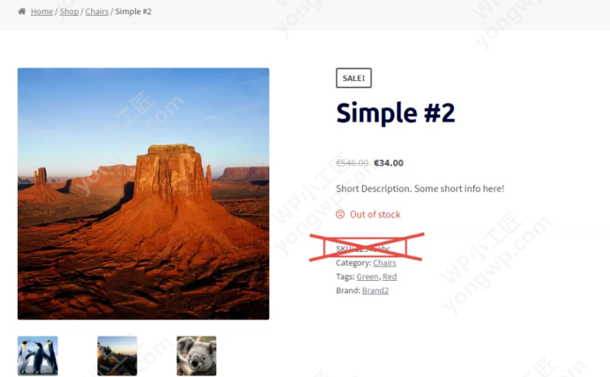Click the sad face out-of-stock icon
The image size is (610, 377).
click(x=341, y=214)
